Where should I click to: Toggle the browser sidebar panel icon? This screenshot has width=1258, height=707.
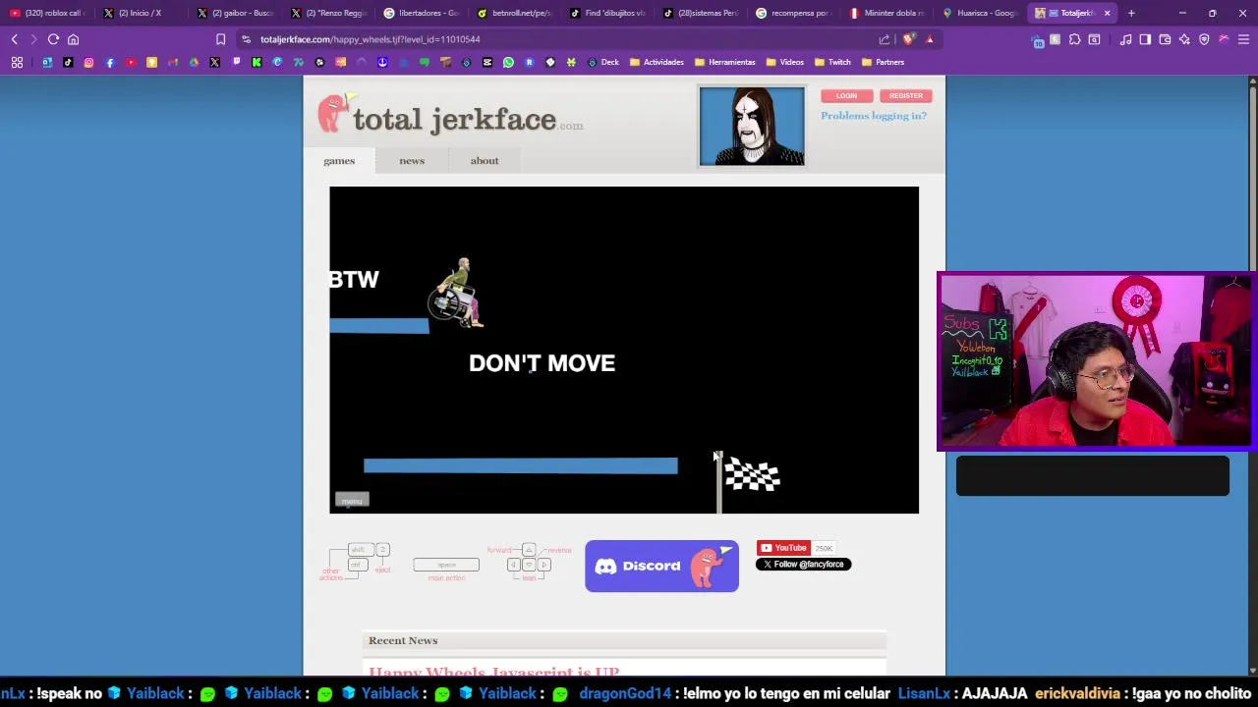tap(1145, 39)
